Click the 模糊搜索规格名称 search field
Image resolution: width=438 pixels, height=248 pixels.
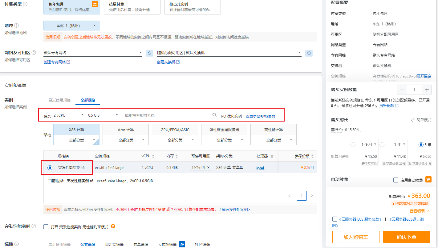tap(168, 116)
